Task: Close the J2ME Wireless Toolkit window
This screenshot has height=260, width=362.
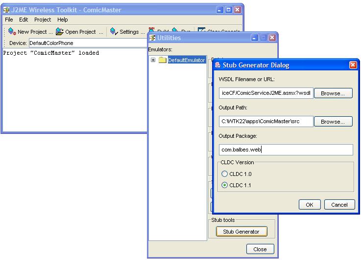Action: (237, 10)
